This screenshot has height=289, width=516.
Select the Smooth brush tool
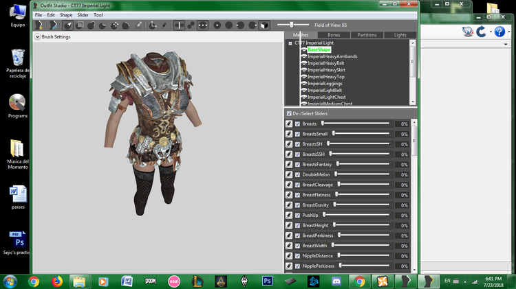coord(126,25)
